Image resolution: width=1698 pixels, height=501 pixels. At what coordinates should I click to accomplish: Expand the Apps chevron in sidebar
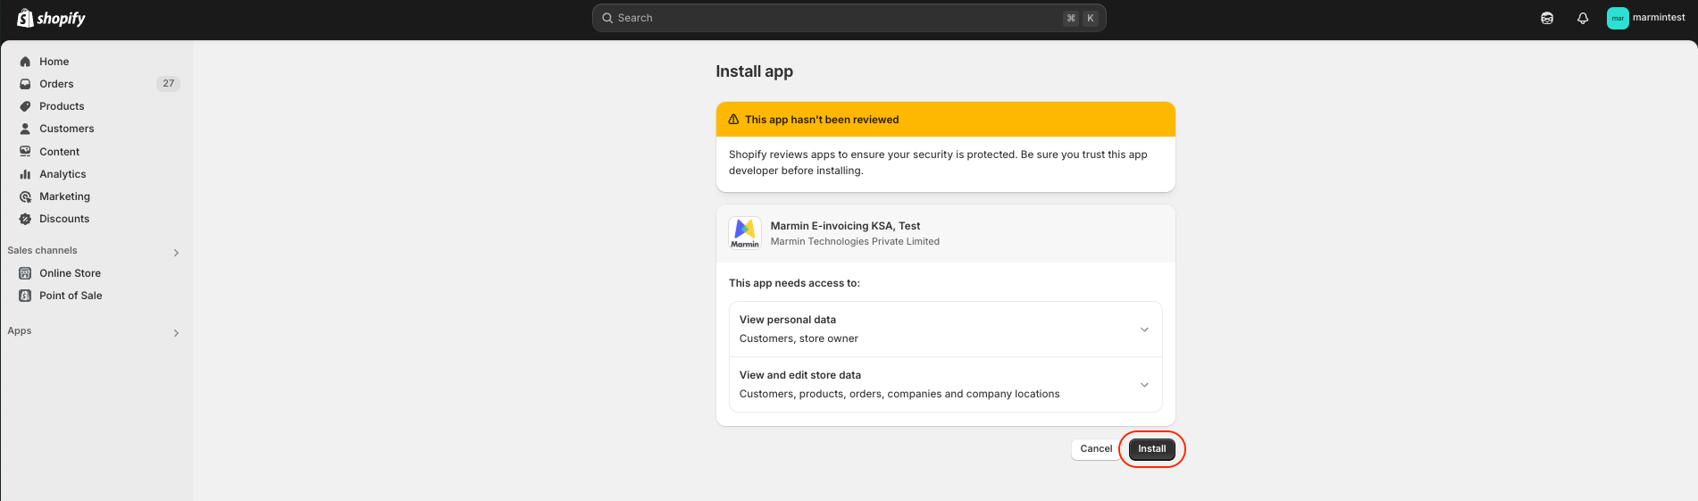pos(176,333)
